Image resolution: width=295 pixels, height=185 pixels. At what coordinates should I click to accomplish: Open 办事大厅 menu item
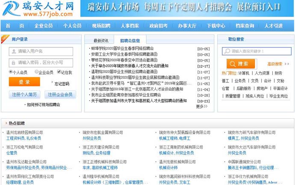point(187,26)
